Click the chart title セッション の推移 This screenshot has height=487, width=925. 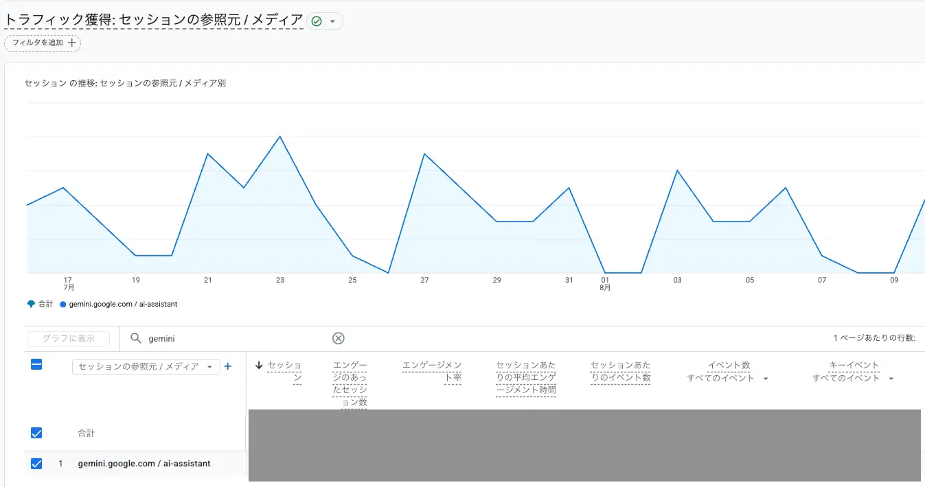[125, 84]
